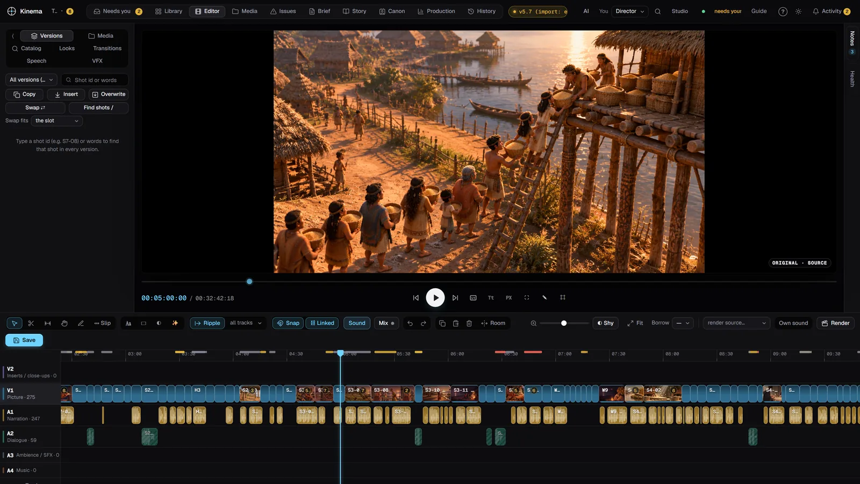Click the timeline zoom magnifier icon
This screenshot has width=860, height=484.
coord(534,323)
